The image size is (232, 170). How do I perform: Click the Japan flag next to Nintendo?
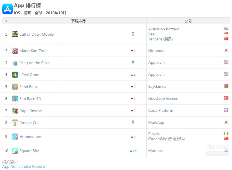(x=226, y=50)
